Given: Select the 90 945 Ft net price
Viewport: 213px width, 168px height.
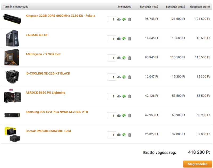Looking at the screenshot, I should (151, 57).
